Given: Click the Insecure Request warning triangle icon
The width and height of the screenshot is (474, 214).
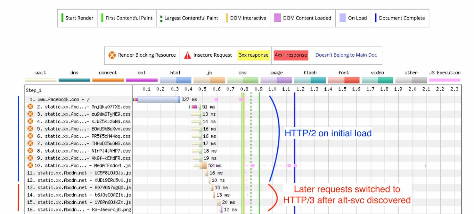Looking at the screenshot, I should click(187, 55).
